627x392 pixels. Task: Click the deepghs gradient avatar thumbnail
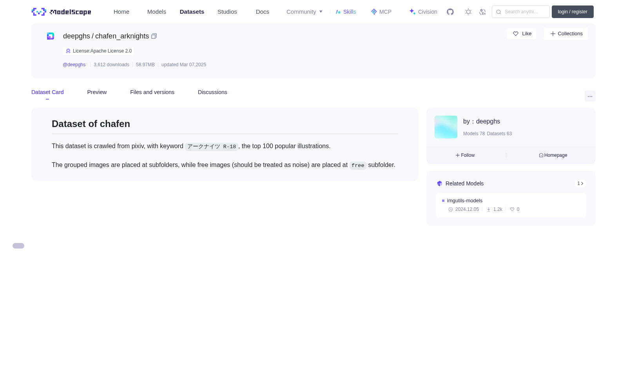pos(446,127)
